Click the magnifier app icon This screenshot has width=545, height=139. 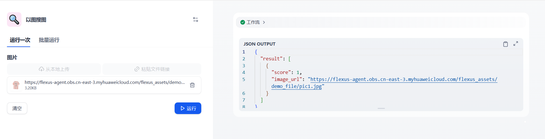coord(14,19)
